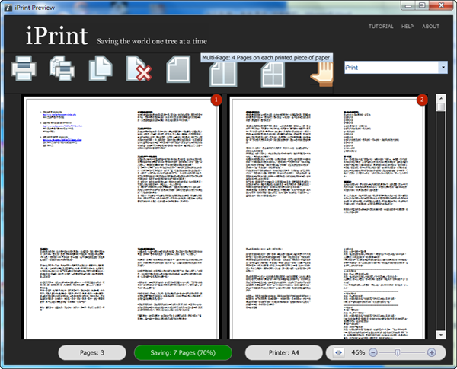
Task: Select the first preview page
Action: coord(121,218)
